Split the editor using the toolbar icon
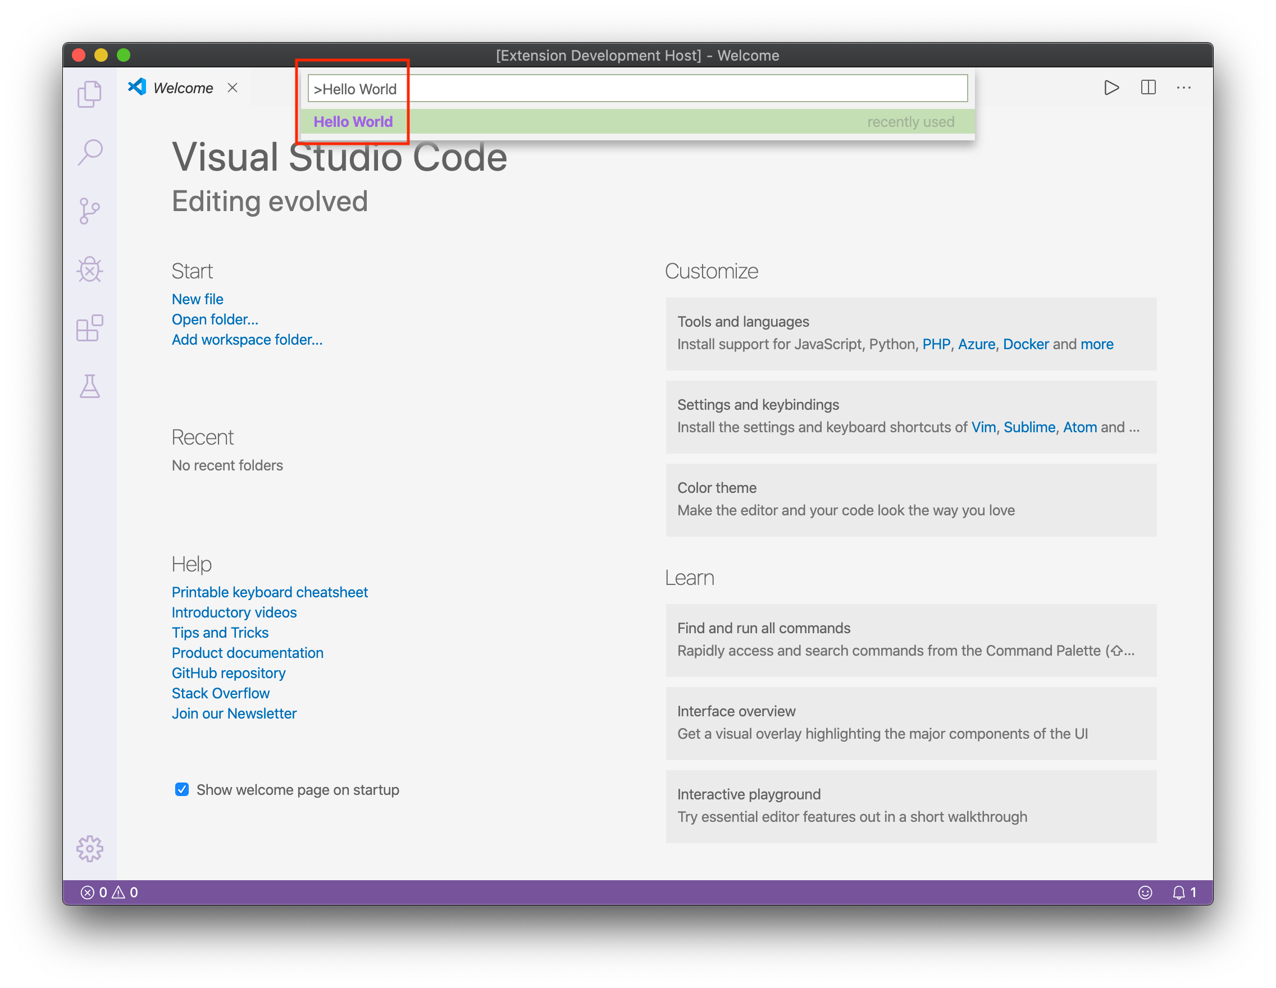Image resolution: width=1276 pixels, height=988 pixels. point(1147,88)
